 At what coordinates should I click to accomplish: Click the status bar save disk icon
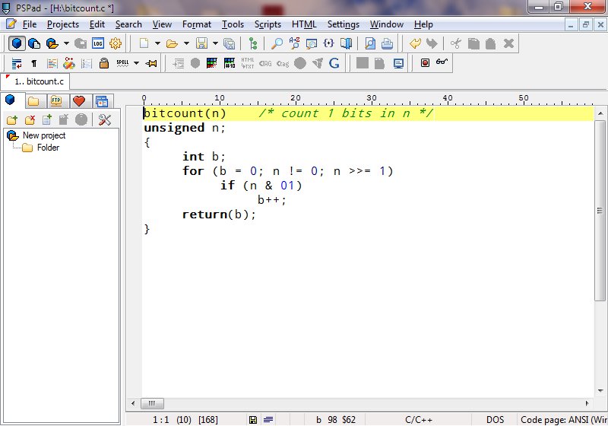[253, 419]
